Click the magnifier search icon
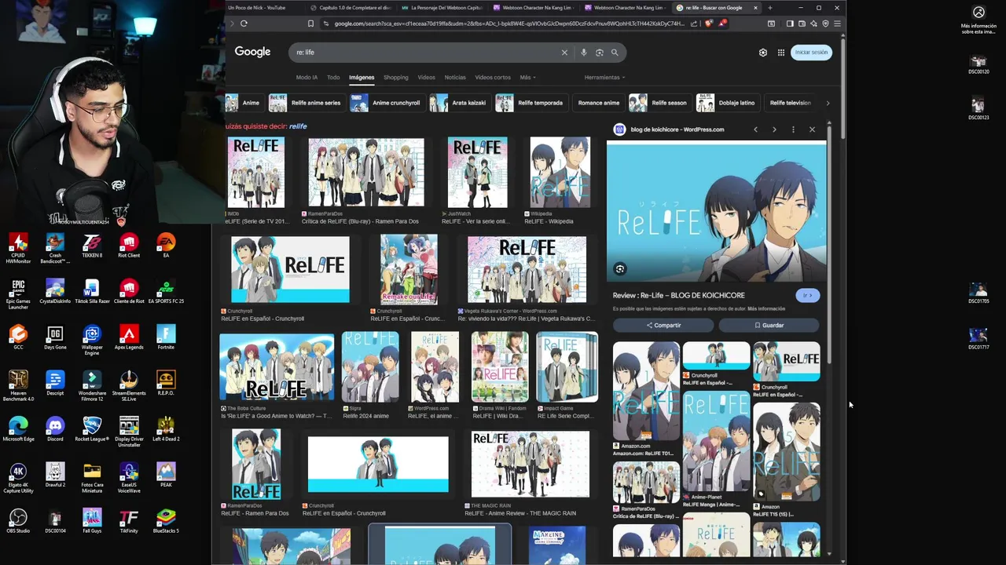This screenshot has height=565, width=1006. click(x=615, y=53)
